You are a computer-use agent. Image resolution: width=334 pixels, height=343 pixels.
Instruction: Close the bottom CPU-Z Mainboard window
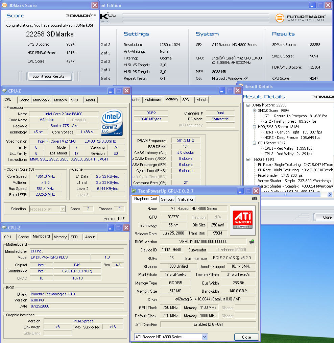pos(126,228)
